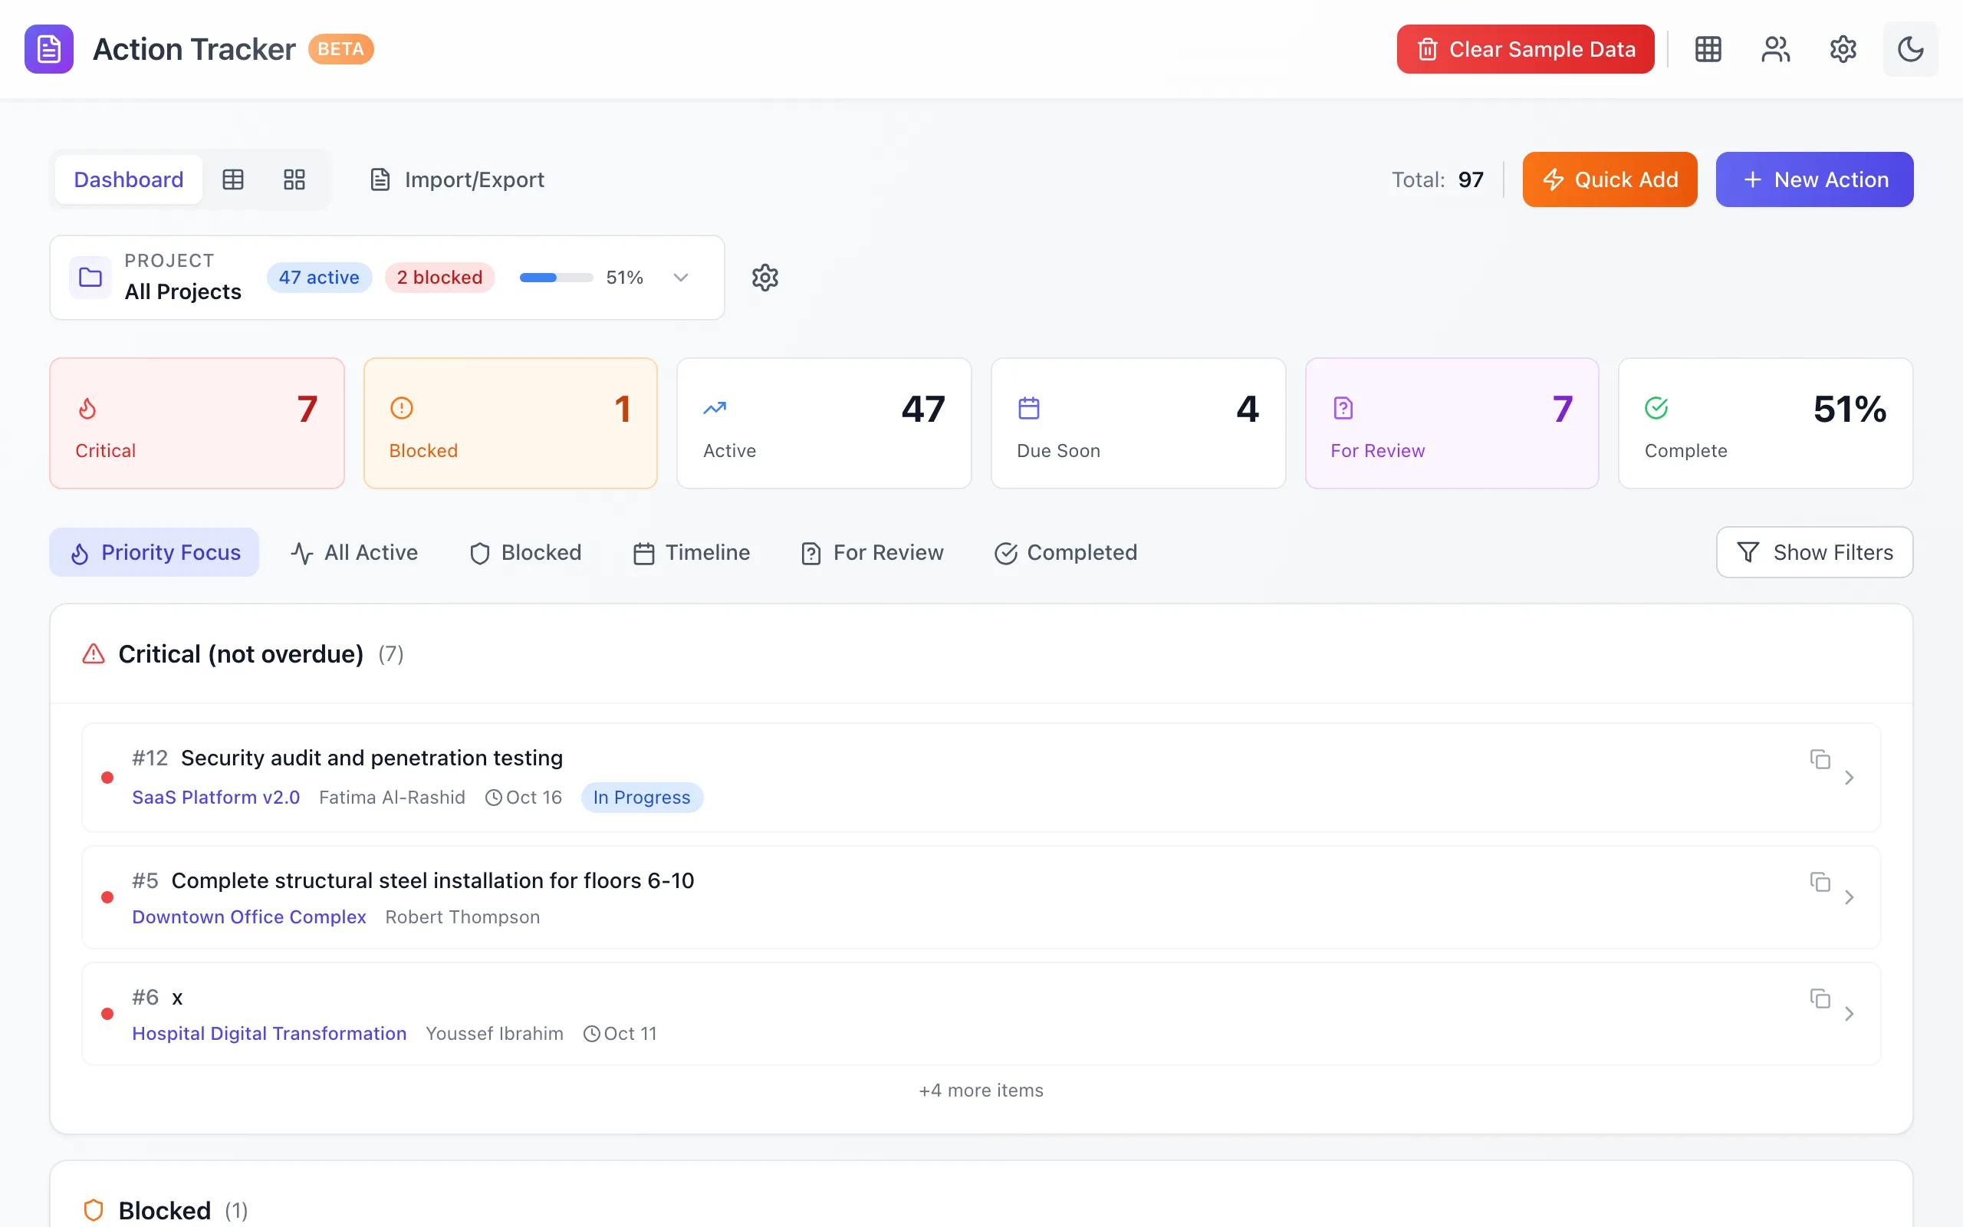The height and width of the screenshot is (1227, 1963).
Task: Expand action #6 row chevron
Action: 1850,1014
